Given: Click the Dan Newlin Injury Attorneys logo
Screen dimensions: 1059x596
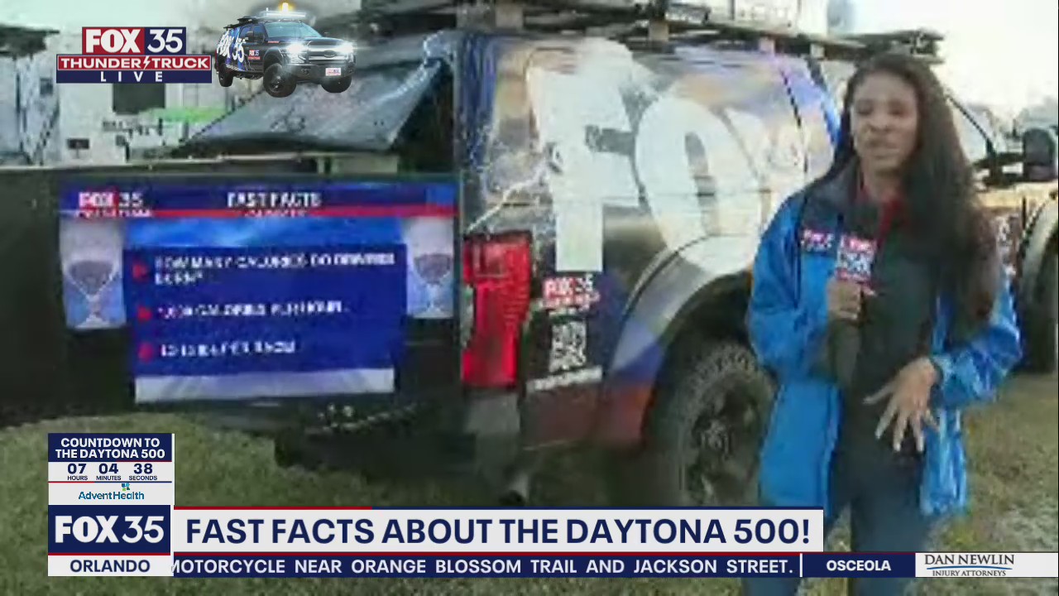Looking at the screenshot, I should click(969, 565).
